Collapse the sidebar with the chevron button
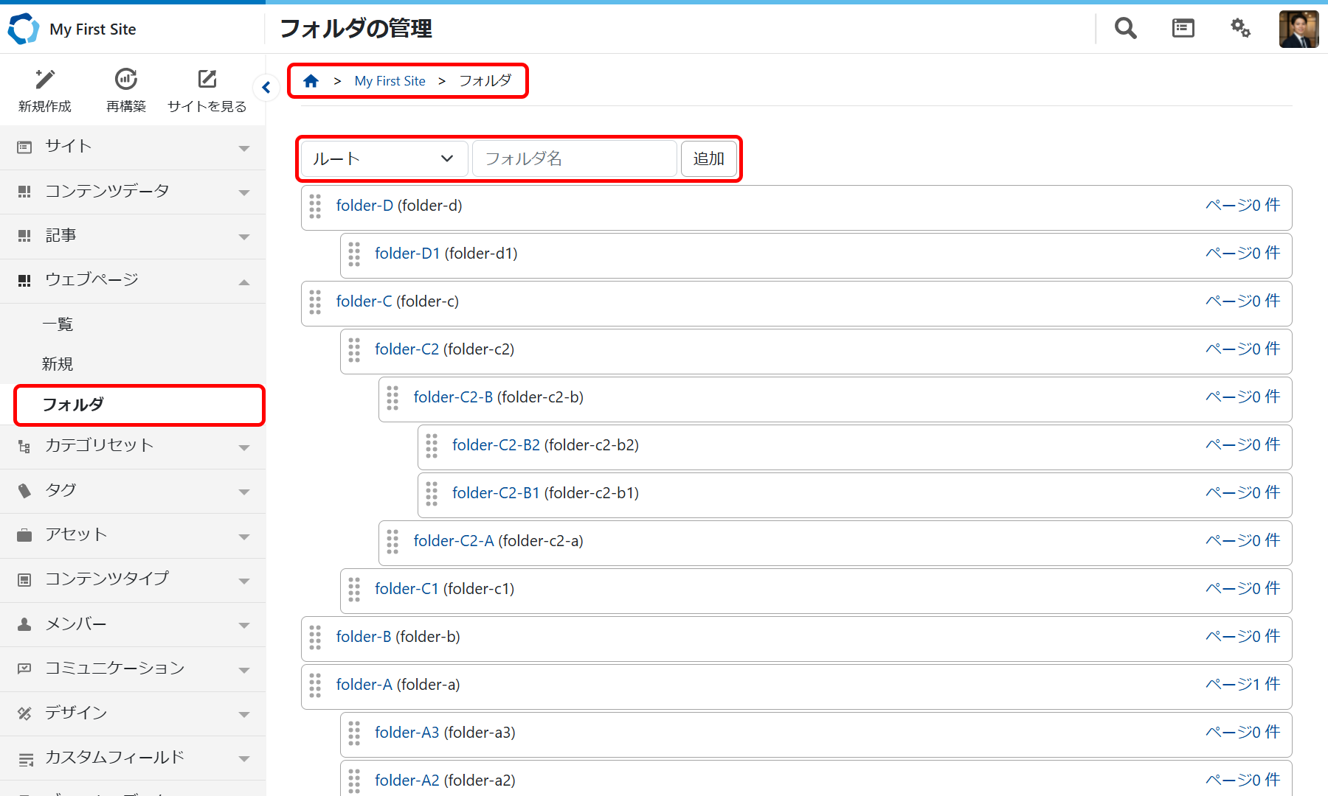 tap(266, 88)
